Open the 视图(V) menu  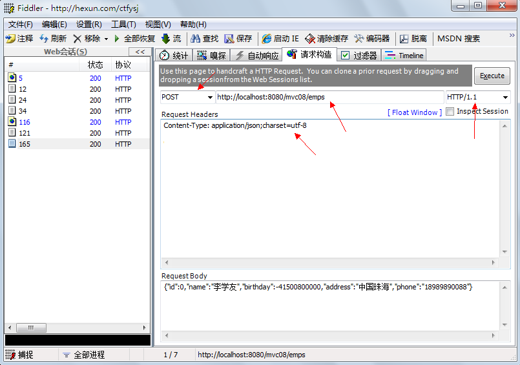(x=158, y=25)
